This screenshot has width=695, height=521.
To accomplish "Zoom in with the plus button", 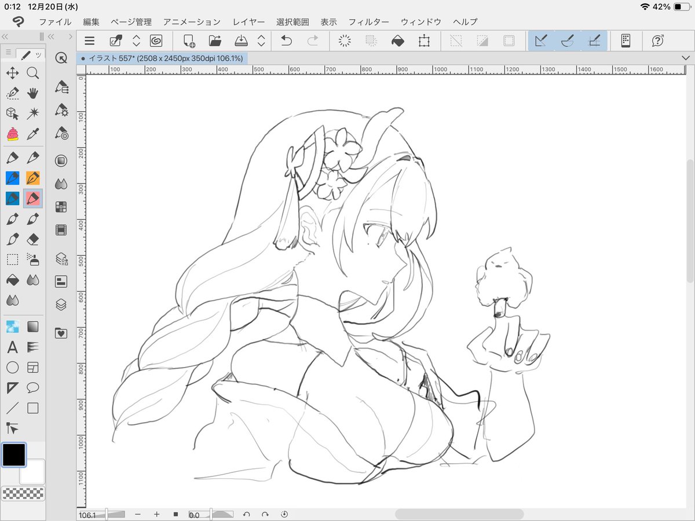I will pyautogui.click(x=156, y=514).
